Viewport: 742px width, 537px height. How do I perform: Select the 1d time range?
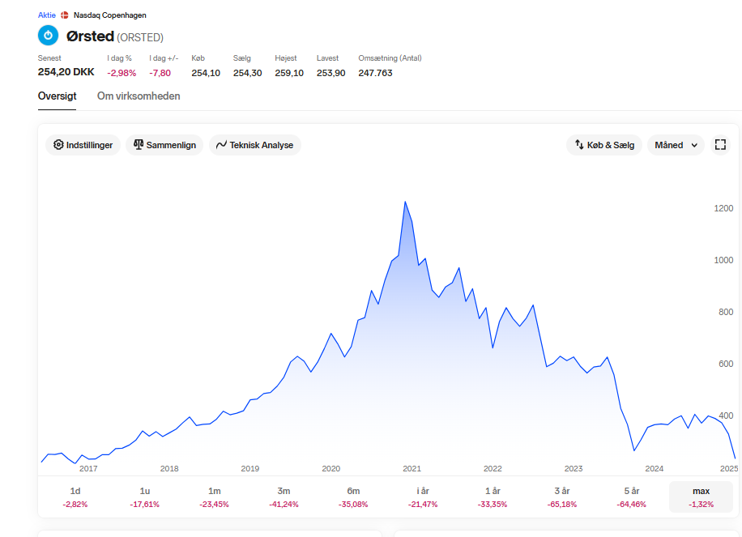(75, 497)
